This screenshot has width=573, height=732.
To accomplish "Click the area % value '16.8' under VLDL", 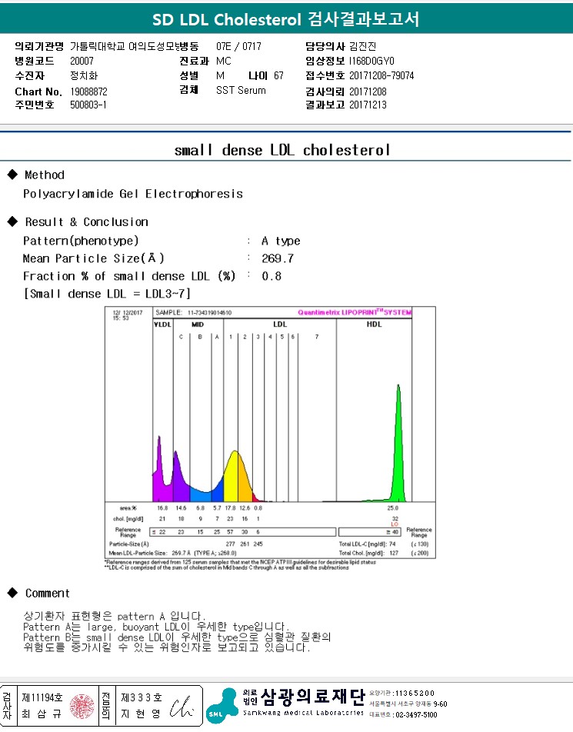I will pyautogui.click(x=162, y=508).
